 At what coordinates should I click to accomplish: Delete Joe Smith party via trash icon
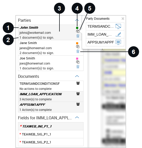[x=78, y=67]
